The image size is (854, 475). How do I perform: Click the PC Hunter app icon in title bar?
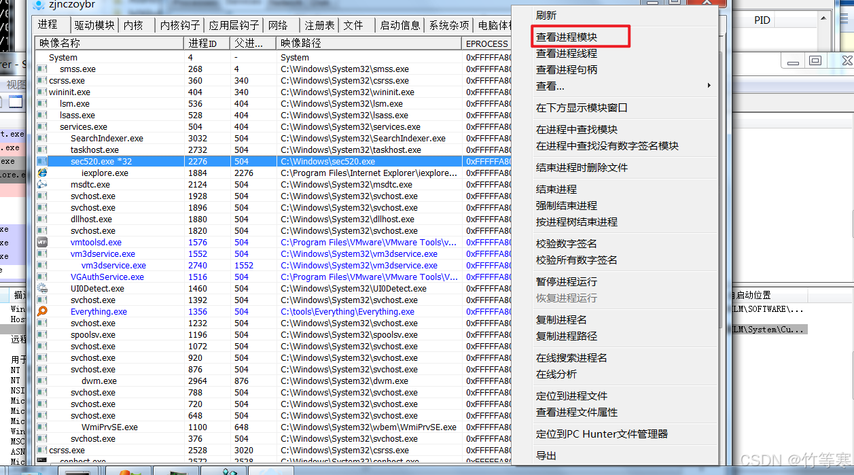click(x=38, y=5)
